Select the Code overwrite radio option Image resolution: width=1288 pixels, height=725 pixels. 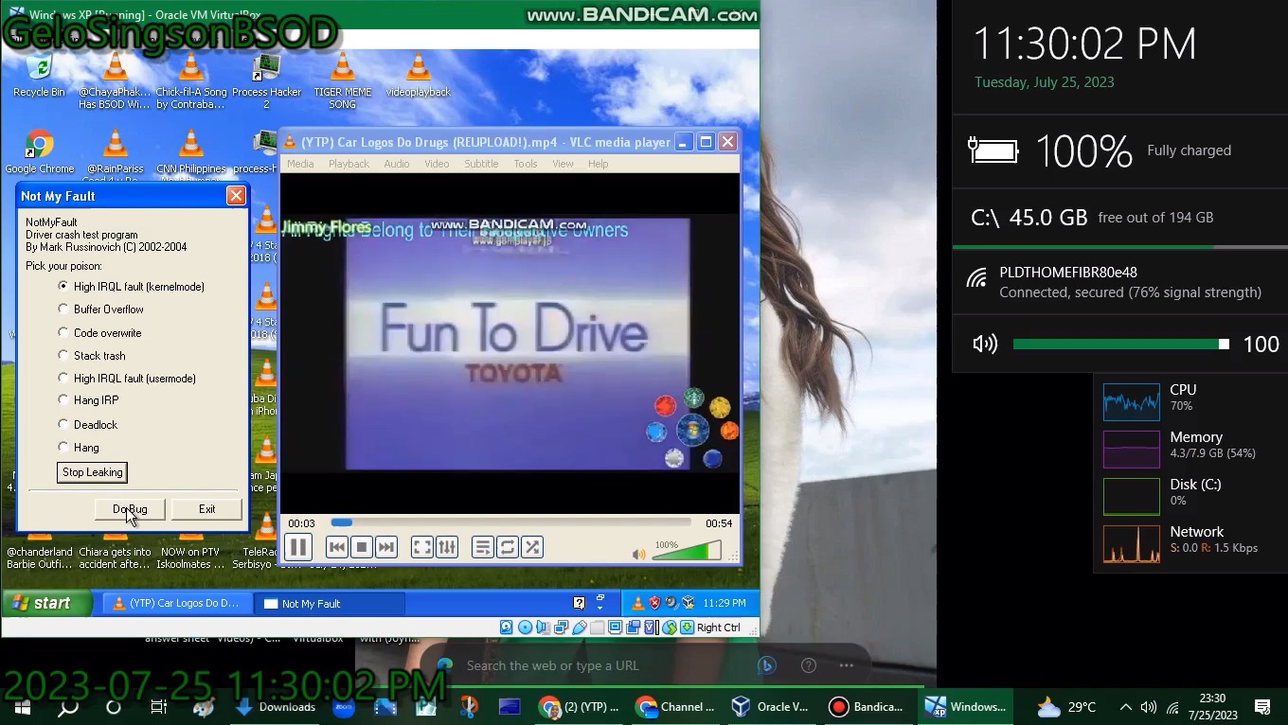pos(99,333)
